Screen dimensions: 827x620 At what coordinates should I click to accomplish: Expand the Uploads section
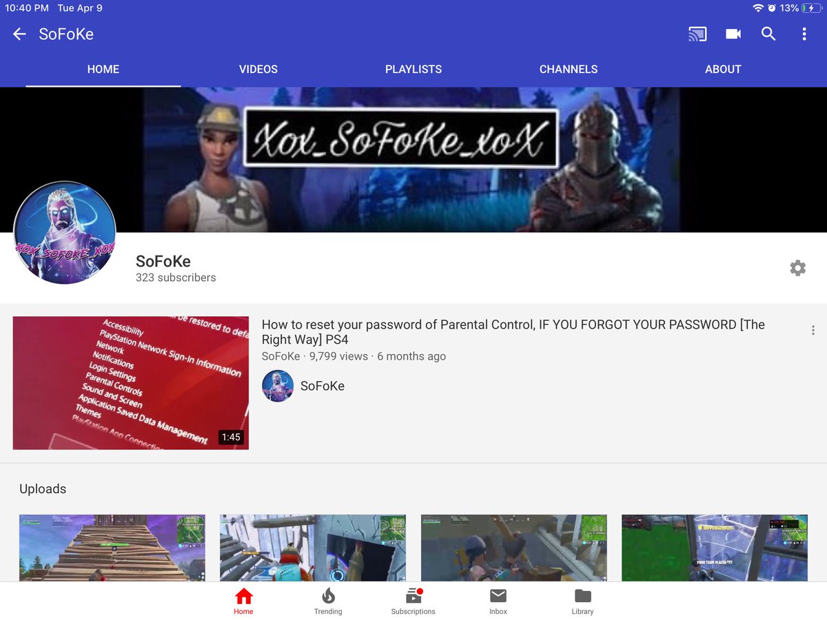(43, 488)
